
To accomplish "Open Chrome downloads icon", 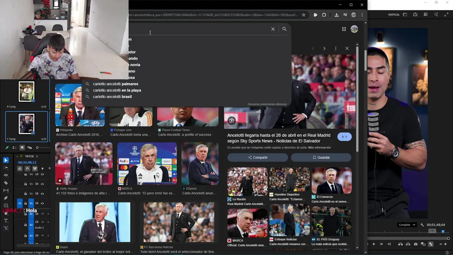I will (336, 15).
